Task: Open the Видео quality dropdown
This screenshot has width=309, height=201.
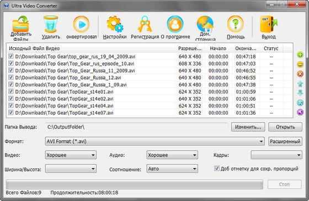Action: pos(71,155)
